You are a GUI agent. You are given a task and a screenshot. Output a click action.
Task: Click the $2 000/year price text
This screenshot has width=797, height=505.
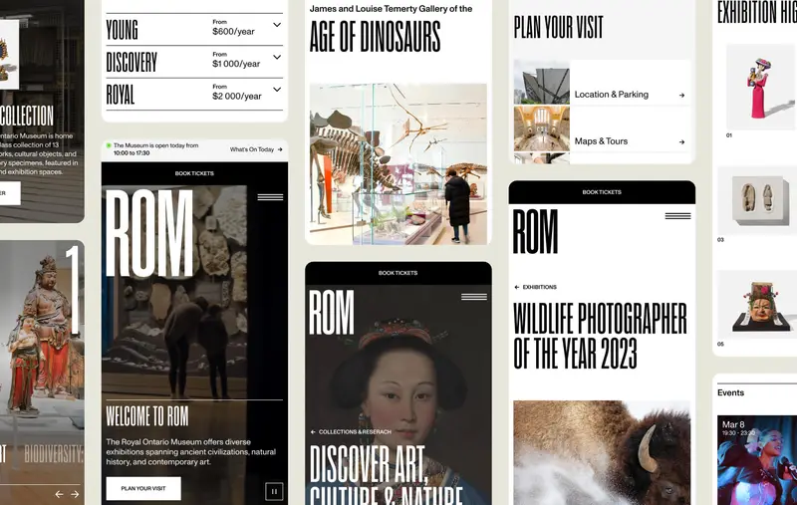tap(237, 96)
